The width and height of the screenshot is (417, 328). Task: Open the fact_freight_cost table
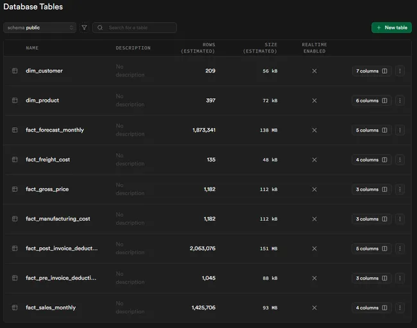coord(48,159)
